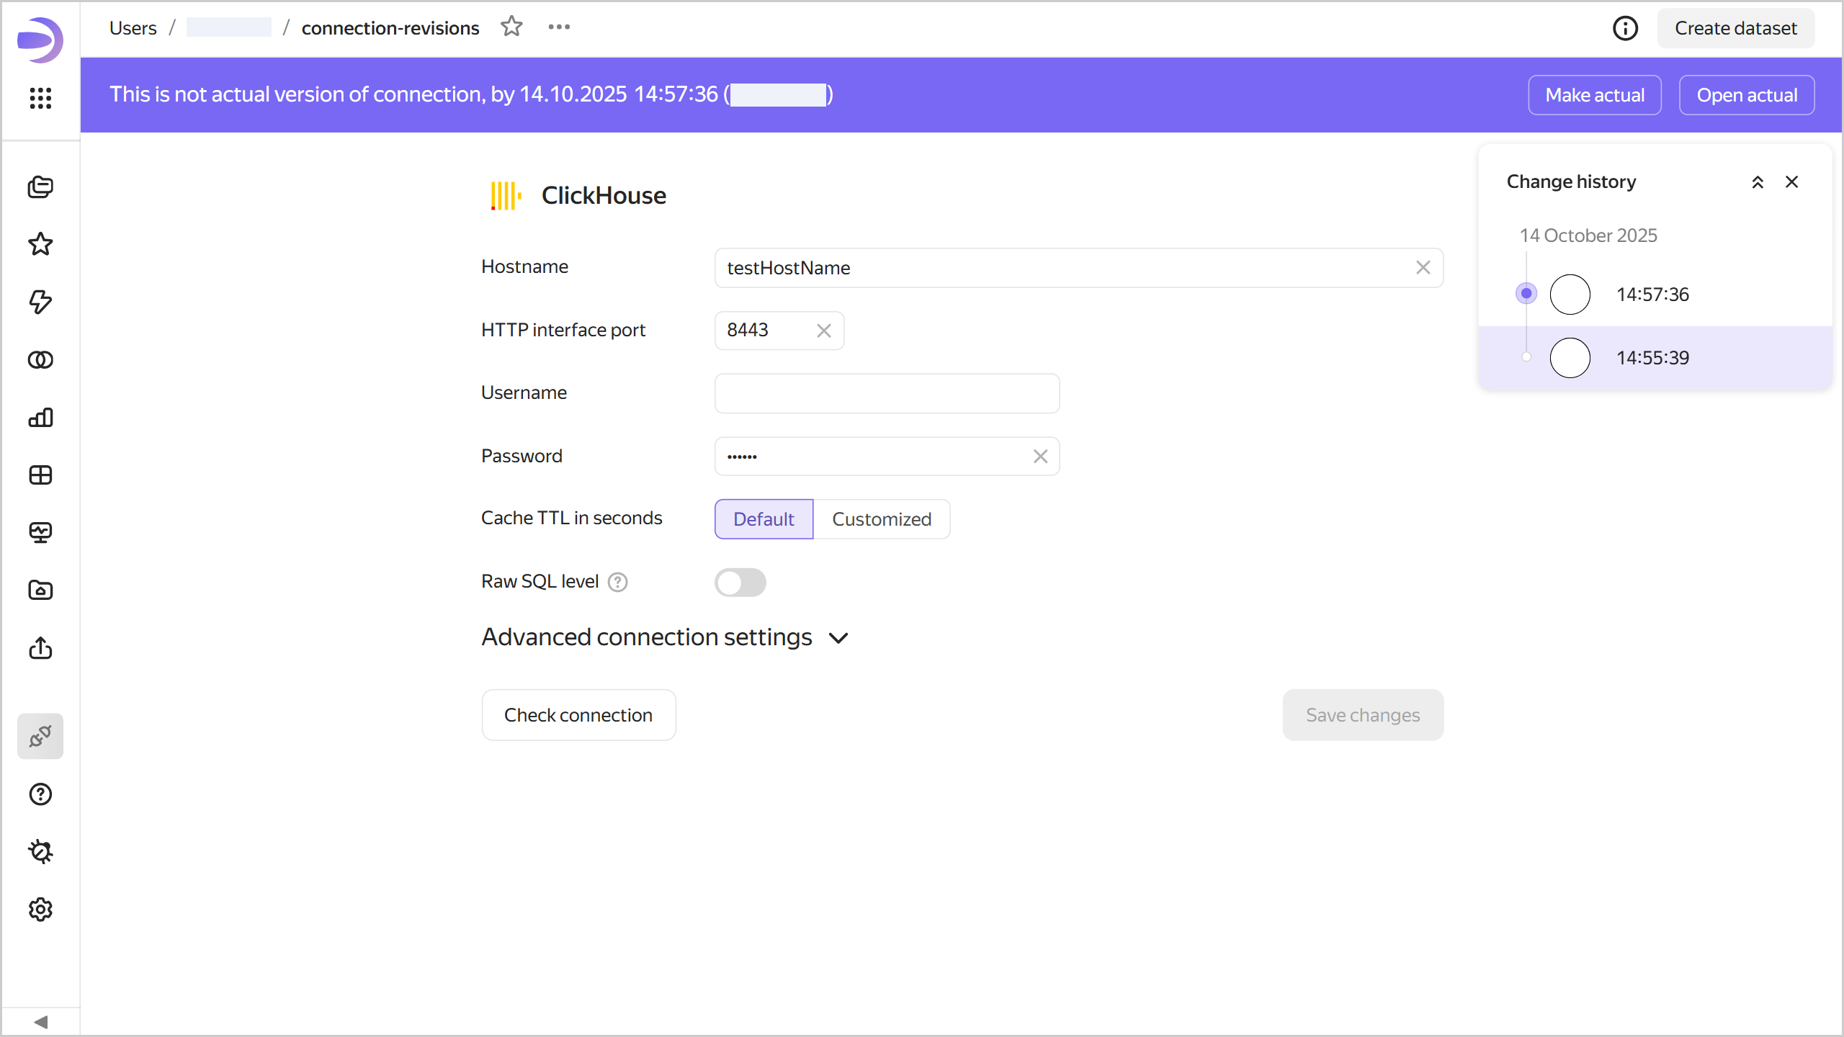Click the Make actual button
1844x1037 pixels.
(1594, 95)
